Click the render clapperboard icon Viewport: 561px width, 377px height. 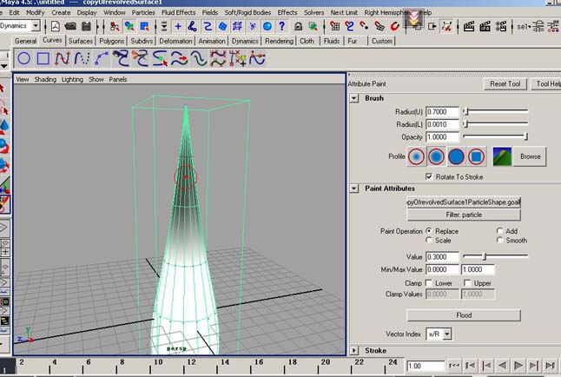pyautogui.click(x=469, y=26)
